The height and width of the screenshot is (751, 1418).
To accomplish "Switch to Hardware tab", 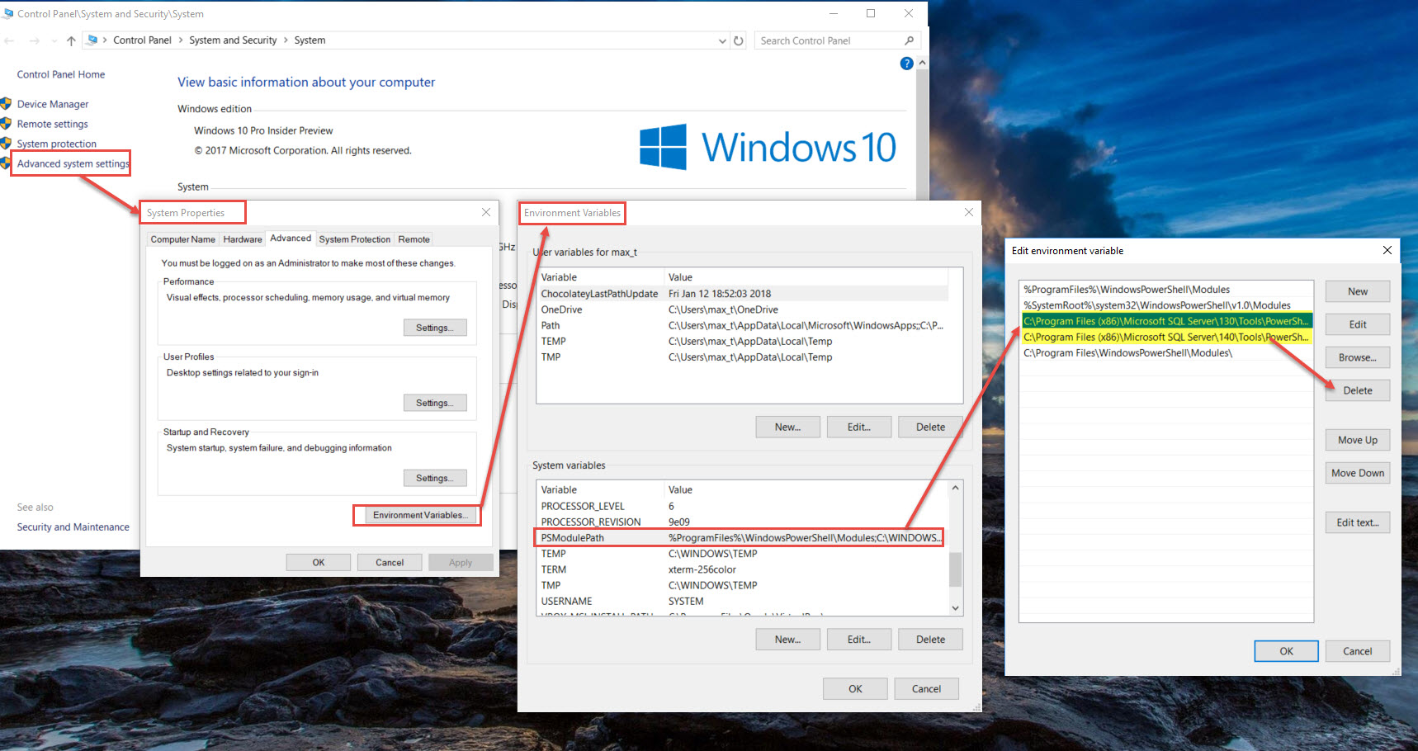I will 243,239.
